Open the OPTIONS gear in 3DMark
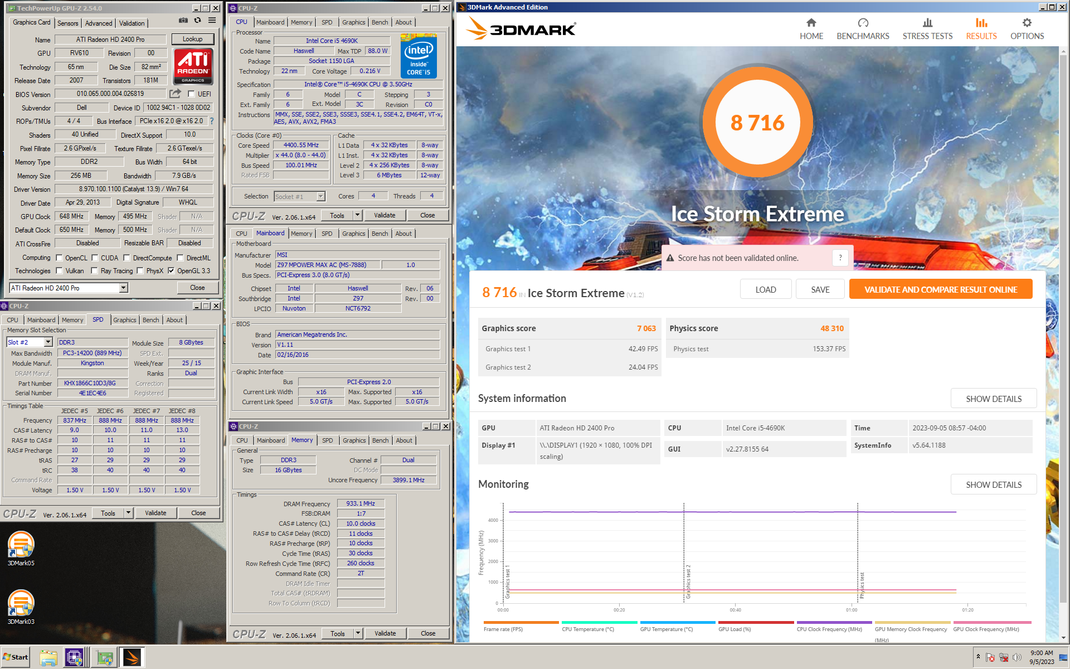Viewport: 1070px width, 669px height. pyautogui.click(x=1027, y=29)
